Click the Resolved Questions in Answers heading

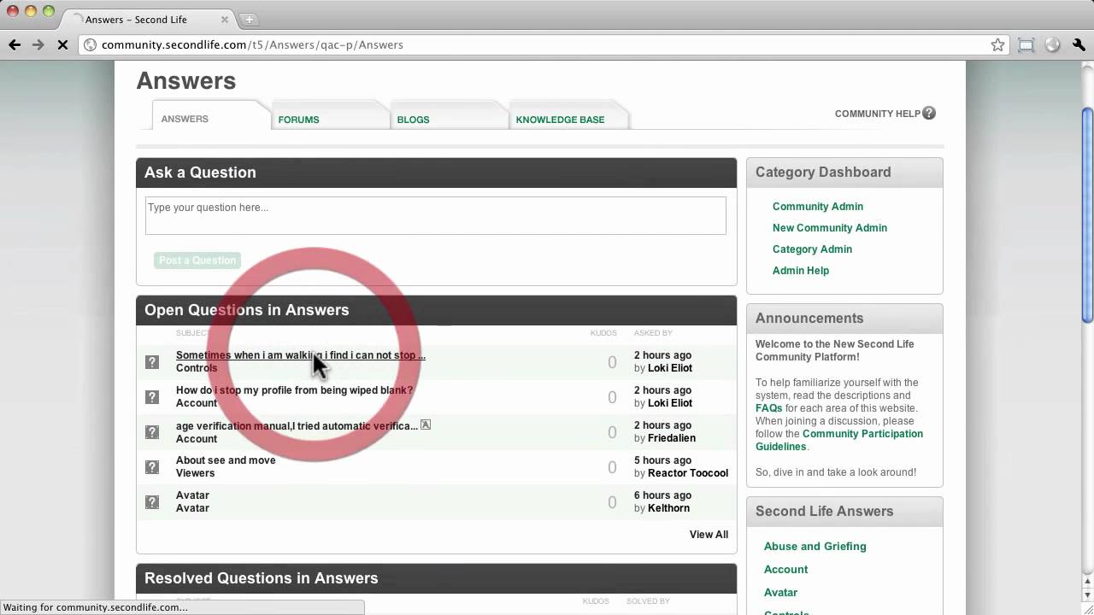tap(261, 578)
